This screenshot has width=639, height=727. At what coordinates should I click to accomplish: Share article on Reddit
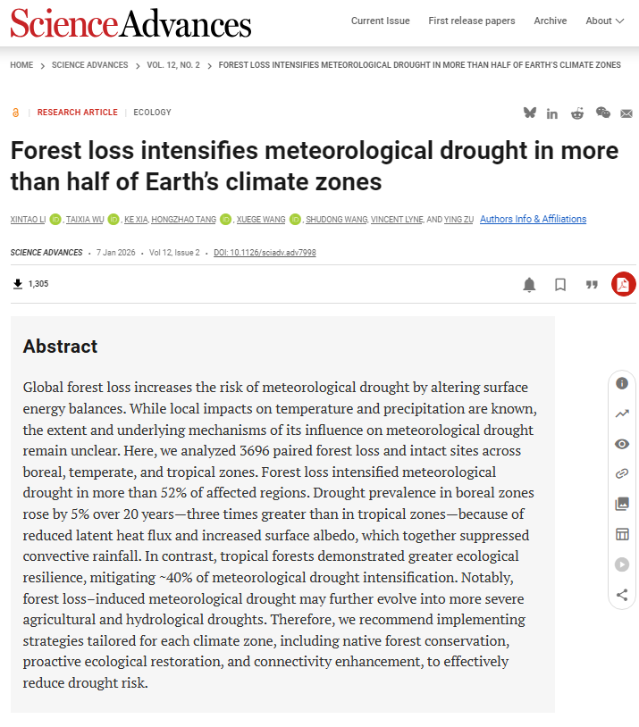(x=577, y=113)
